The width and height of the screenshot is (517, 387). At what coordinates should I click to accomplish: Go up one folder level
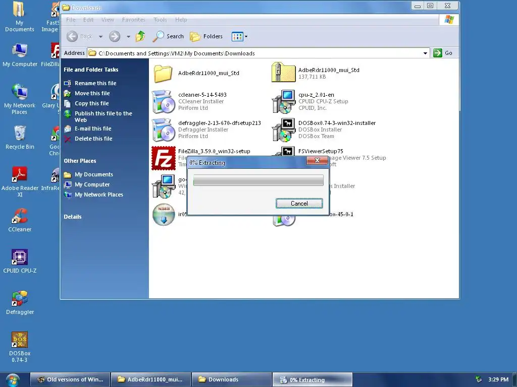140,36
